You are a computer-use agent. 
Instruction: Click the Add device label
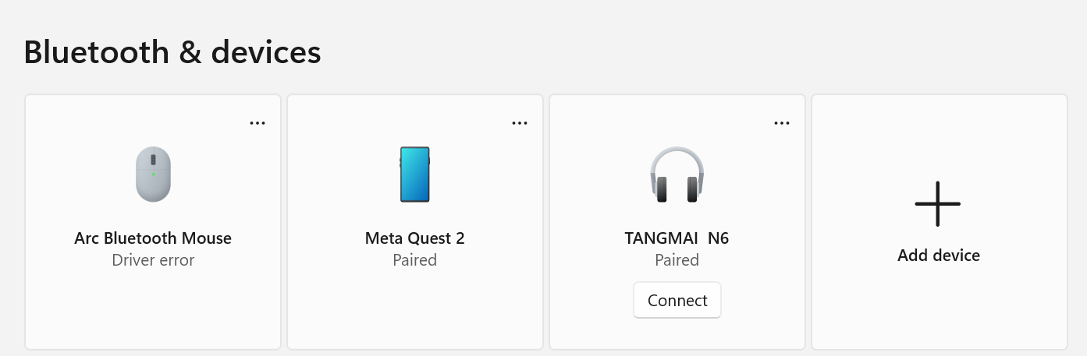(939, 256)
